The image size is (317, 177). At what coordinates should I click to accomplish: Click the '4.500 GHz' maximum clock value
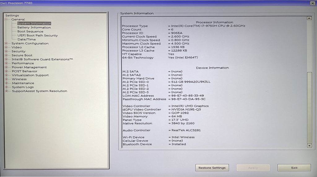[x=180, y=43]
